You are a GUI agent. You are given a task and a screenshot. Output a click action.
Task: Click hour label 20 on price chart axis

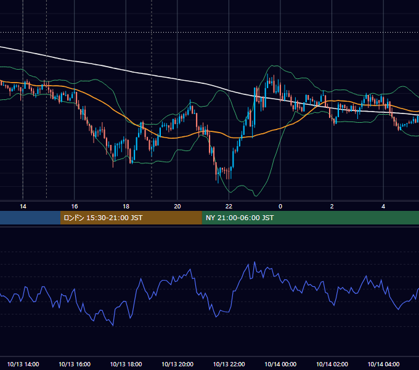coord(177,207)
